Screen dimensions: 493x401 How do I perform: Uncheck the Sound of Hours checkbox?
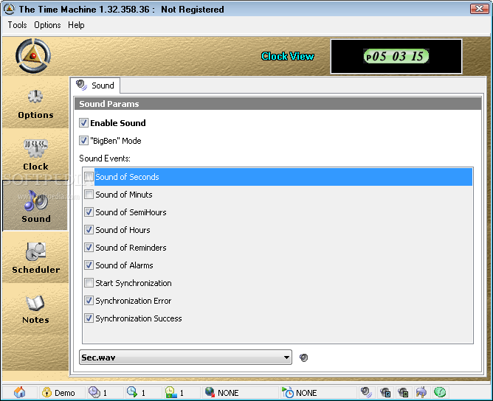(x=89, y=229)
